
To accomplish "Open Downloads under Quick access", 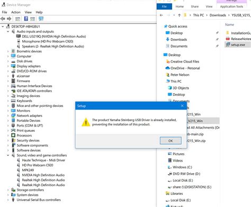I will 178,40.
